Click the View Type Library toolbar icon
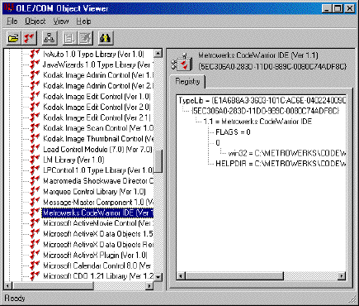Image resolution: width=359 pixels, height=306 pixels. click(x=30, y=38)
